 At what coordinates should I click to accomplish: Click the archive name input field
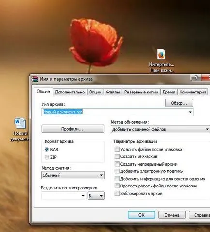pos(115,112)
